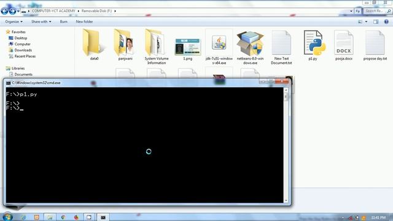Select New Text Document.txt file
Image resolution: width=393 pixels, height=221 pixels.
(281, 47)
